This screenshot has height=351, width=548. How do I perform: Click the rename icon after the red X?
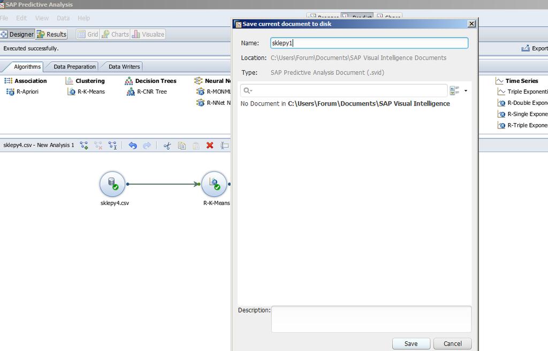coord(224,146)
